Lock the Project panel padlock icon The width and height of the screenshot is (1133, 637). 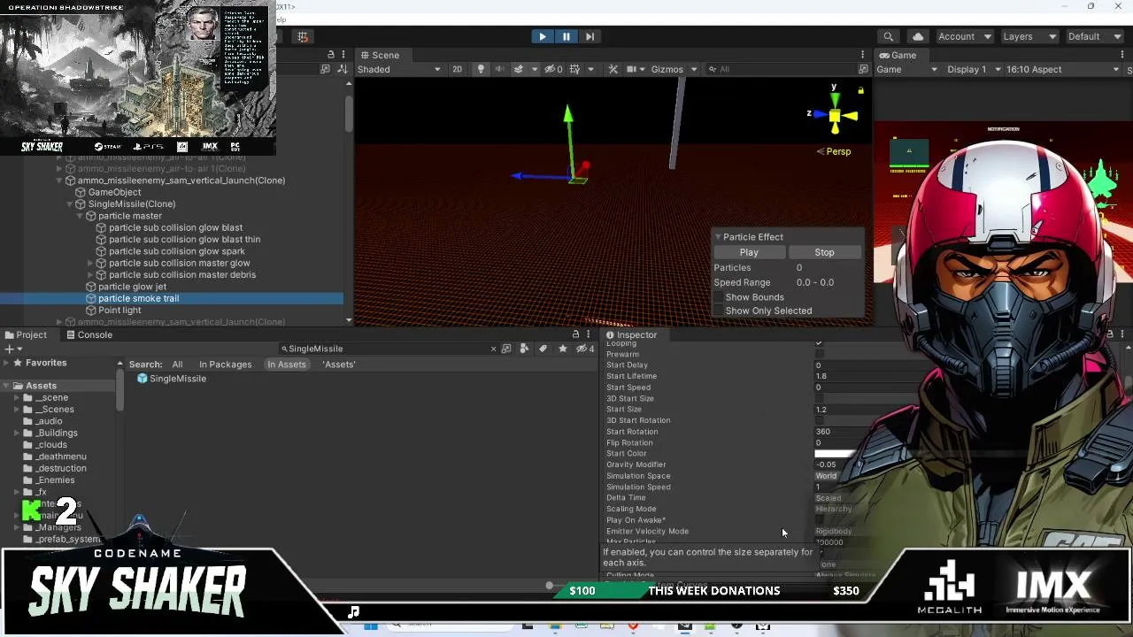575,334
